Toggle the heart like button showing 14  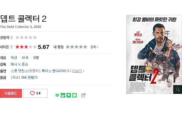(x=35, y=93)
